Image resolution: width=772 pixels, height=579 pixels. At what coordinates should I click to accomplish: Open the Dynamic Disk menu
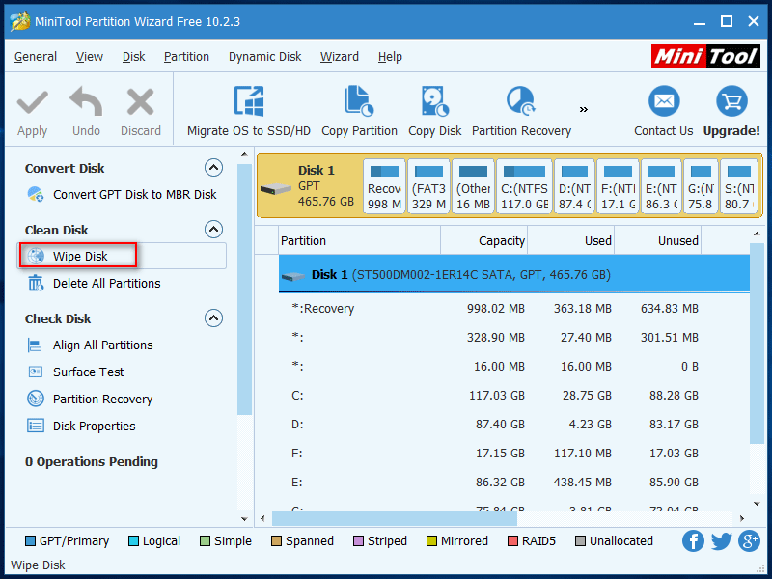click(x=264, y=57)
